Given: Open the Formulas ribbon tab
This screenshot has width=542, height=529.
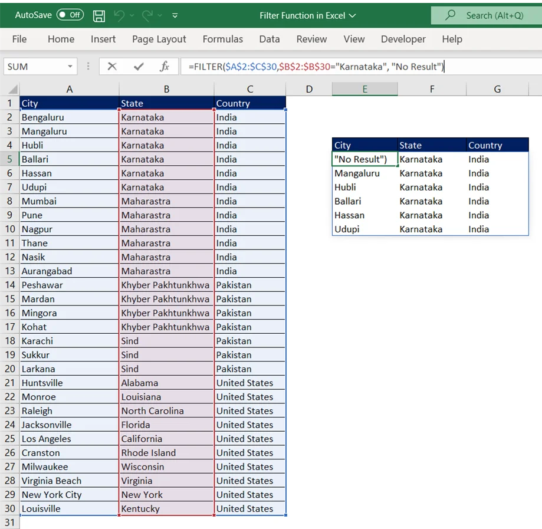Looking at the screenshot, I should coord(222,39).
